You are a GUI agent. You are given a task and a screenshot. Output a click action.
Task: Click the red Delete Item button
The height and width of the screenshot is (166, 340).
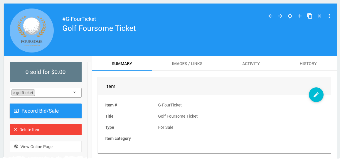click(46, 130)
